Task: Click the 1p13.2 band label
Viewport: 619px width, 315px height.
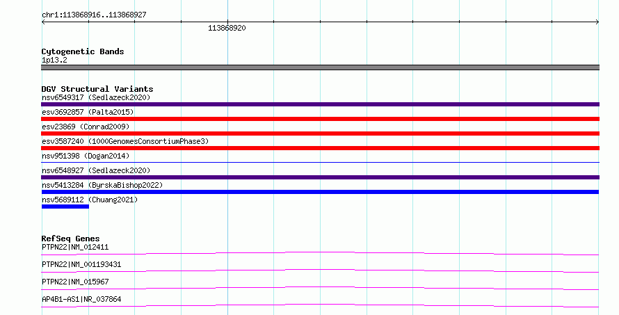Action: 54,60
